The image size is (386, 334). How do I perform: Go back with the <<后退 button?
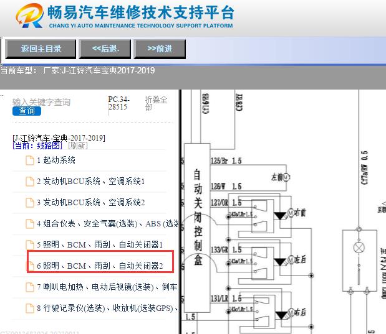coord(105,49)
